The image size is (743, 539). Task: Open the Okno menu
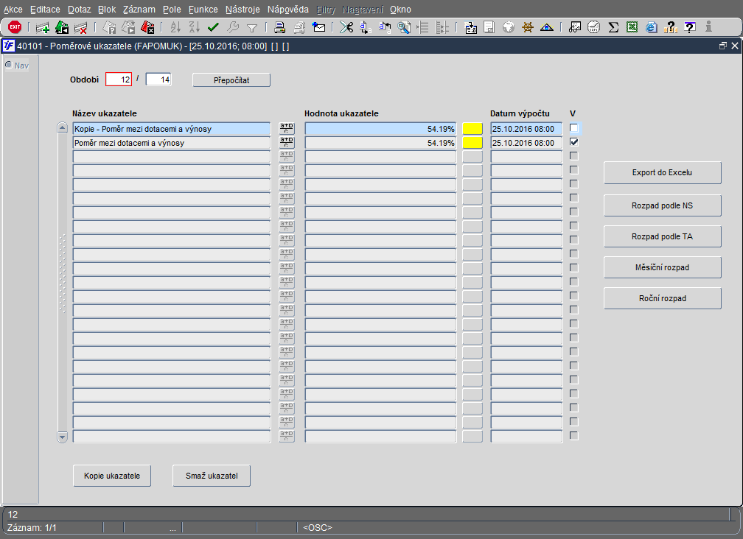[x=400, y=10]
